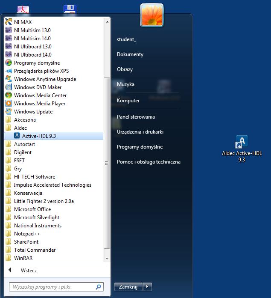Click the PDF desktop icon behind the menu

[23, 9]
